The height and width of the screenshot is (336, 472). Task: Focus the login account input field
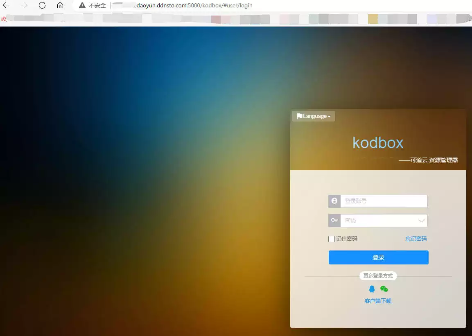pos(384,201)
